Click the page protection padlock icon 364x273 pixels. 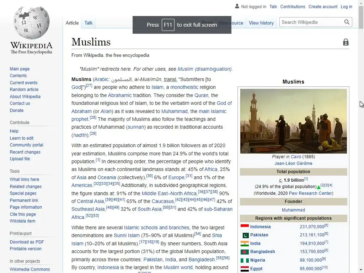(x=346, y=42)
